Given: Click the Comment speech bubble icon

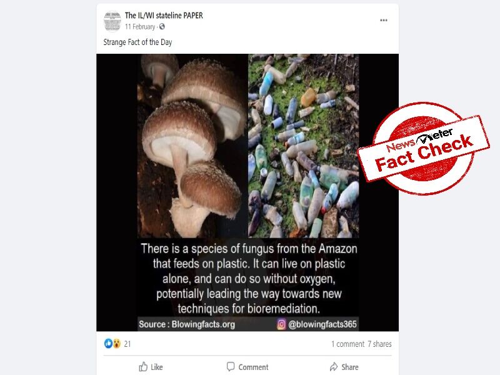Looking at the screenshot, I should point(231,367).
